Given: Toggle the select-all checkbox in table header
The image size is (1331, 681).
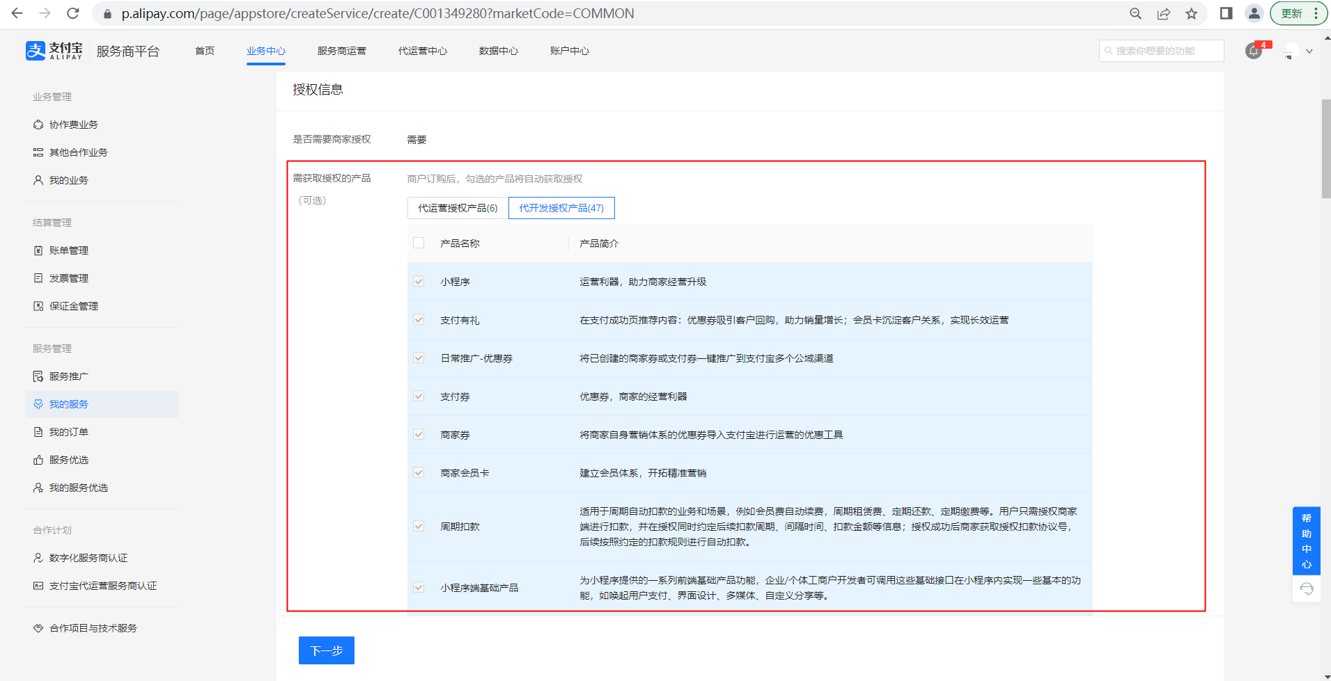Looking at the screenshot, I should (x=419, y=243).
